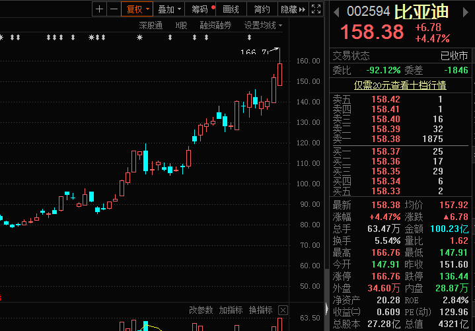Select the 深股通 tab

151,25
